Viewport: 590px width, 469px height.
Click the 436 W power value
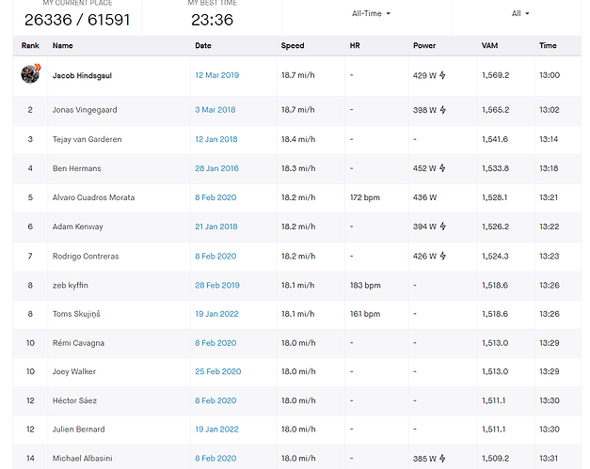point(424,197)
